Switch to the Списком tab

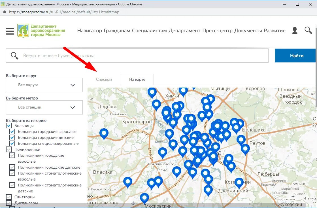(104, 79)
